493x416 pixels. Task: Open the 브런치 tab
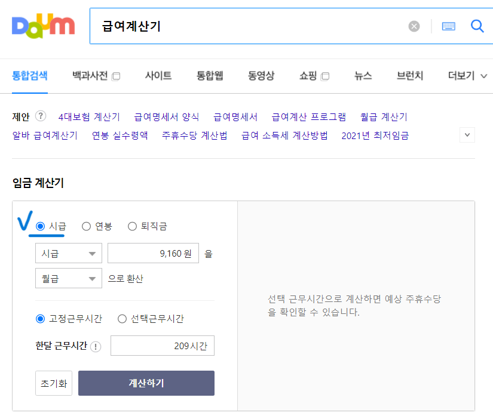[410, 76]
